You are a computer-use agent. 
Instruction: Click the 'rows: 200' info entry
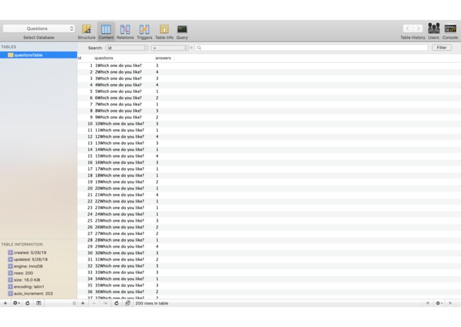21,273
